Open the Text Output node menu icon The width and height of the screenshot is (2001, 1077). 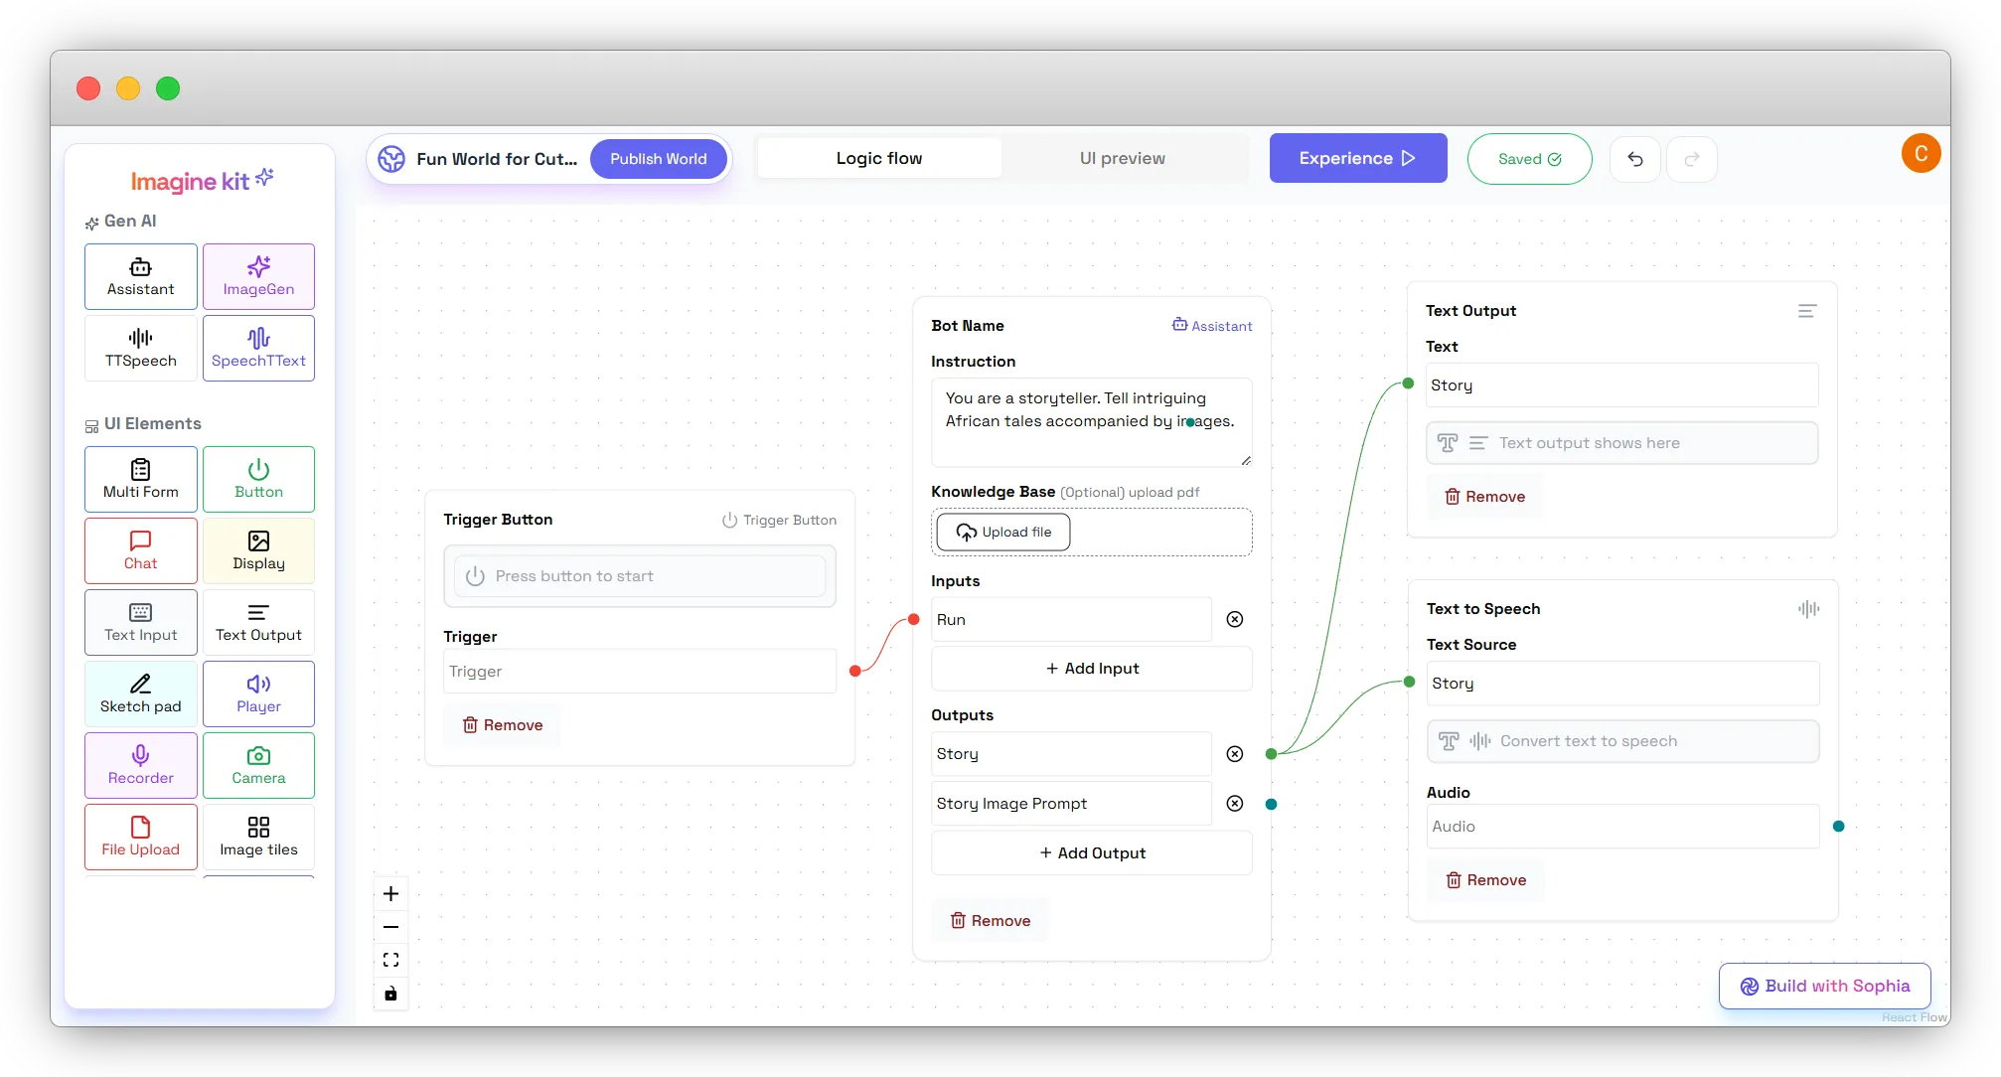coord(1806,311)
